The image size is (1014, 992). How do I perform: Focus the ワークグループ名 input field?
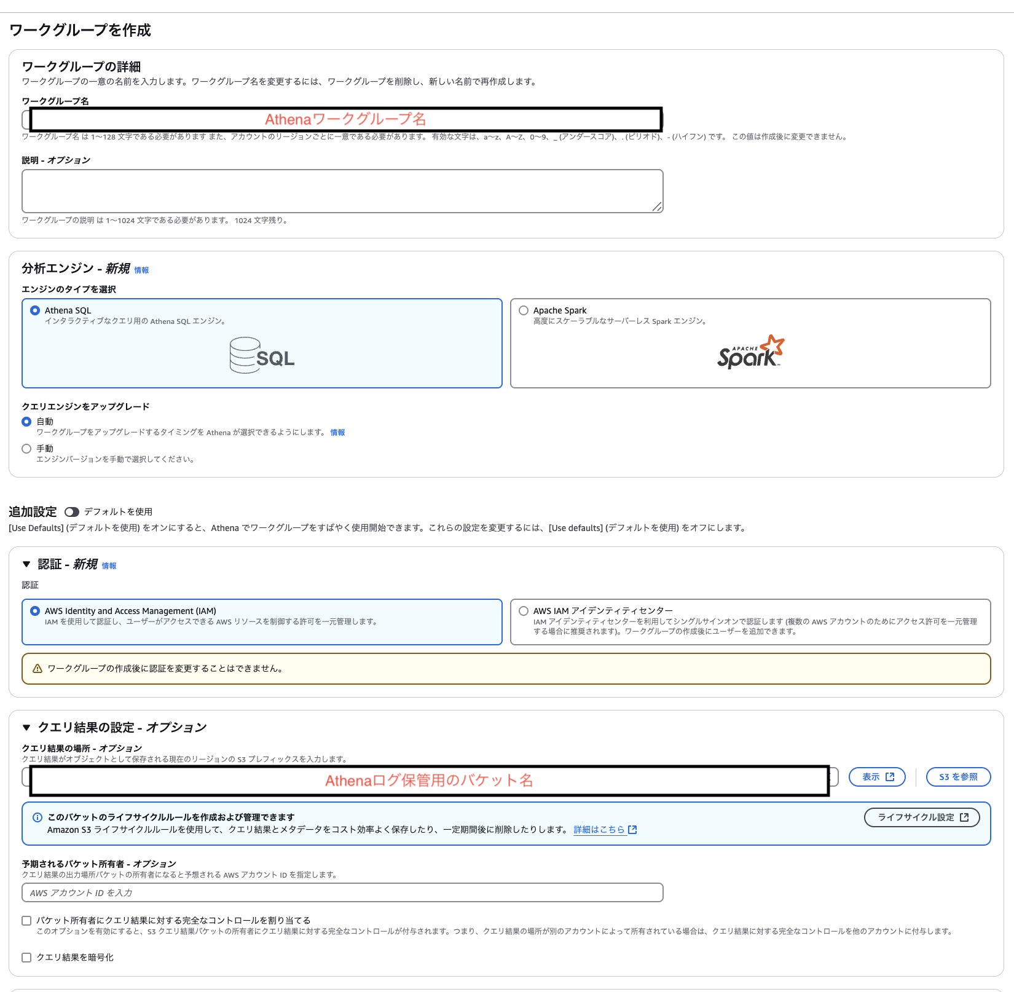[342, 119]
